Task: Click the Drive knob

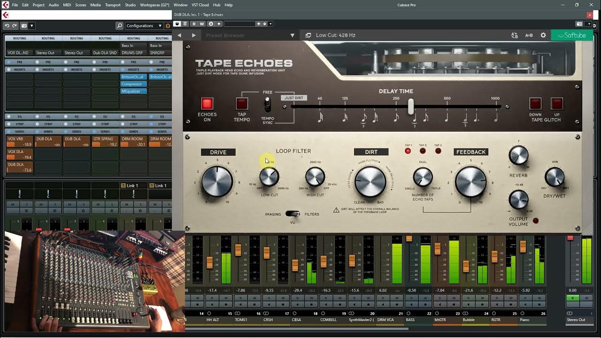Action: coord(217,181)
